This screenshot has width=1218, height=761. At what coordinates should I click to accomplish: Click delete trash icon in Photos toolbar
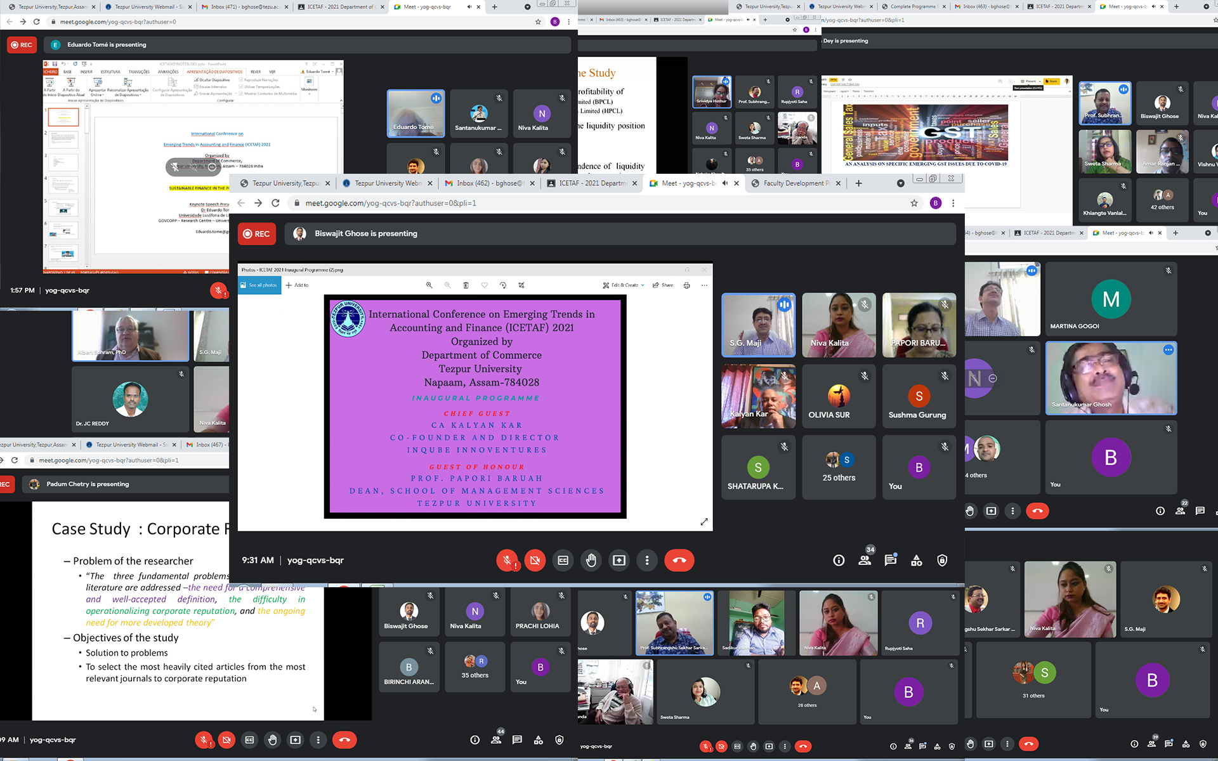(466, 285)
